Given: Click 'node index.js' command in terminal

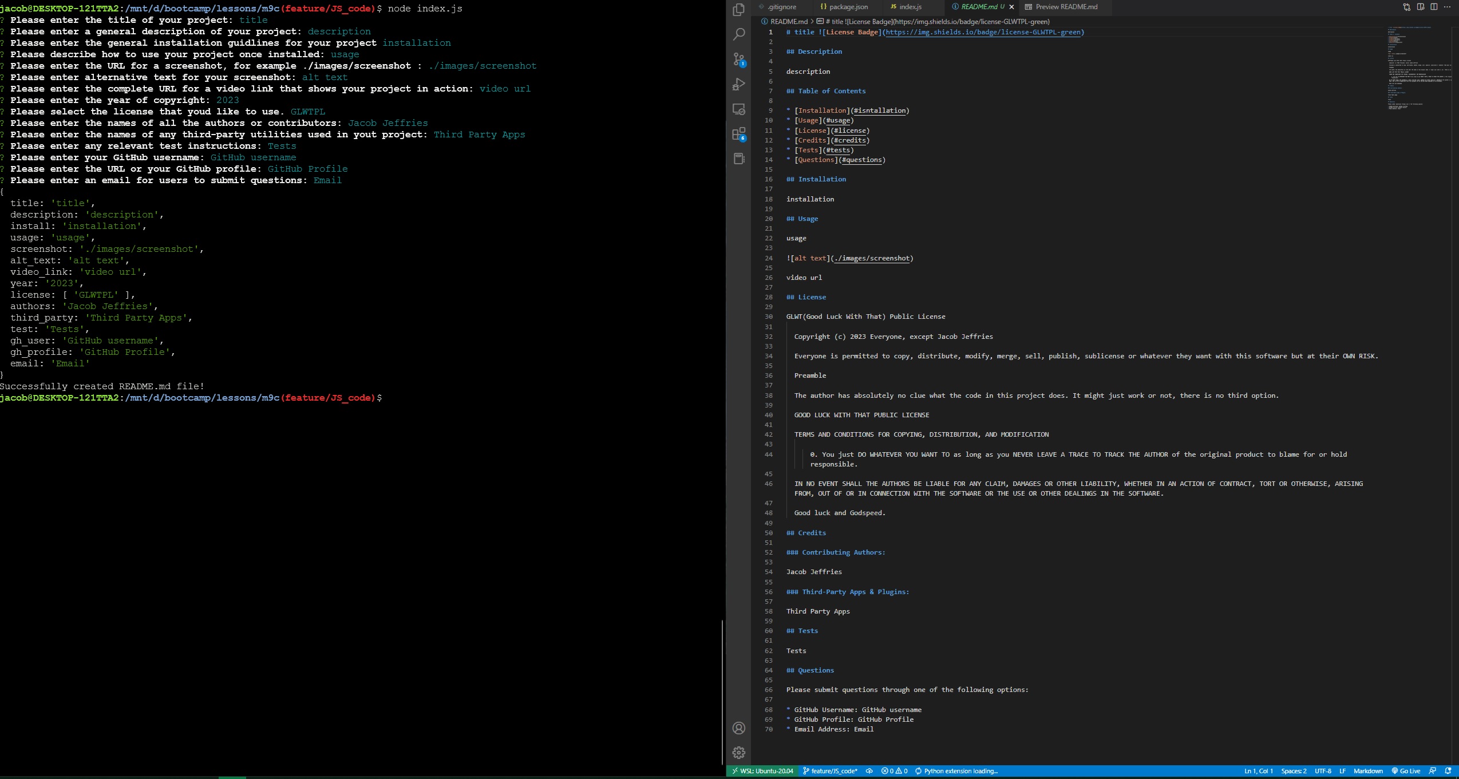Looking at the screenshot, I should tap(425, 9).
